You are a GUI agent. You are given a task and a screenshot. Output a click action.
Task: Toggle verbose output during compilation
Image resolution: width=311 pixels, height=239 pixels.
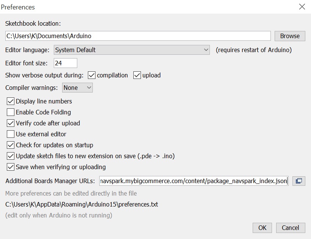(91, 75)
